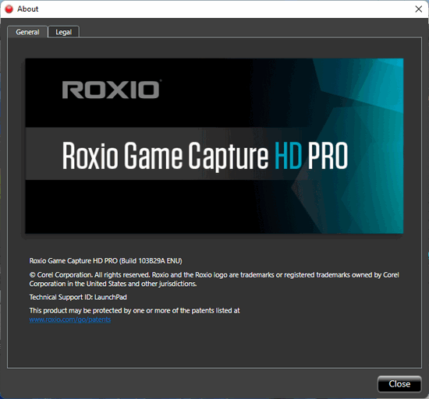Click 'Technical Support ID: LaunchPad' text
Image resolution: width=429 pixels, height=399 pixels.
click(x=78, y=297)
